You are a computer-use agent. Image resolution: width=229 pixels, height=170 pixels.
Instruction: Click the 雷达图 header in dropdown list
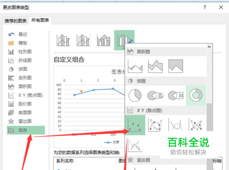pyautogui.click(x=166, y=160)
